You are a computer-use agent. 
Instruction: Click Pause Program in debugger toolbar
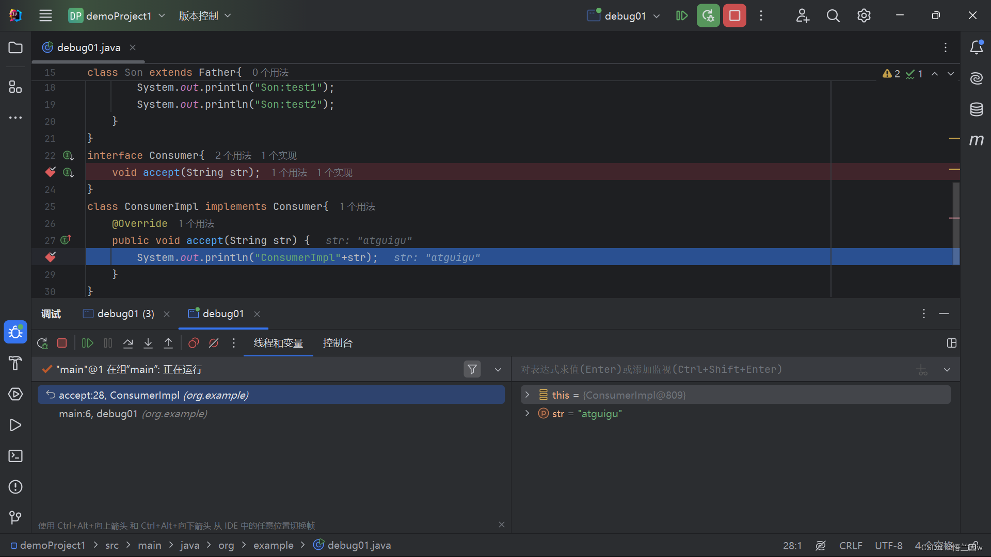[x=108, y=343]
